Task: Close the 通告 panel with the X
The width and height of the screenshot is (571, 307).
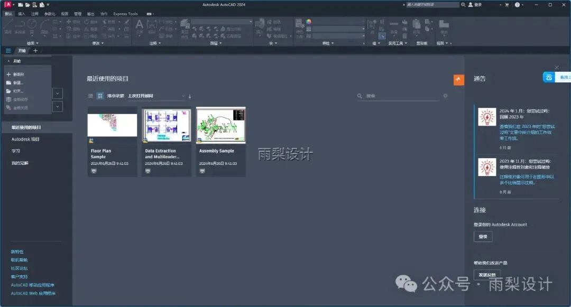Action: point(556,67)
